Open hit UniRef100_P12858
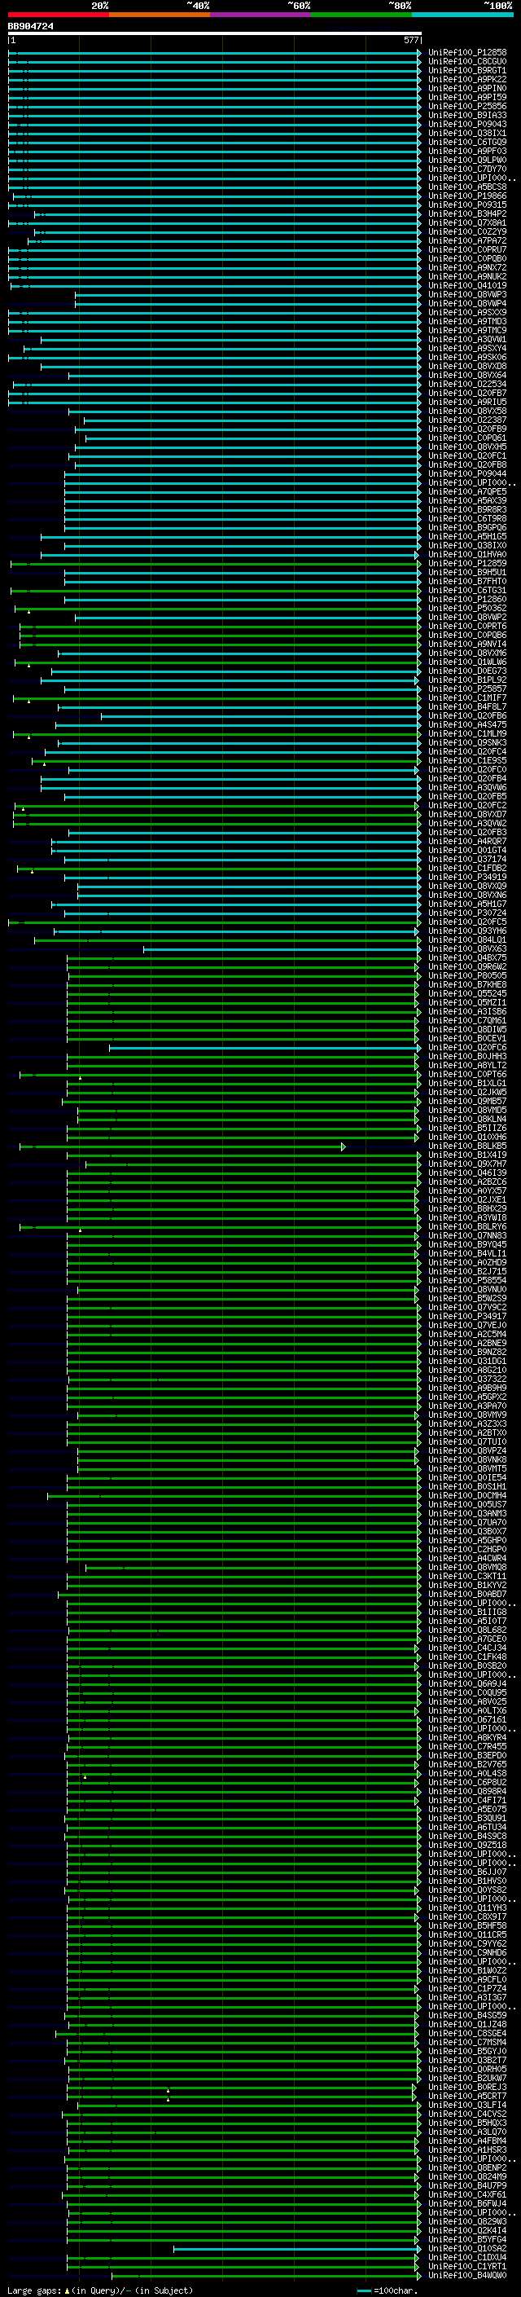 (x=467, y=53)
